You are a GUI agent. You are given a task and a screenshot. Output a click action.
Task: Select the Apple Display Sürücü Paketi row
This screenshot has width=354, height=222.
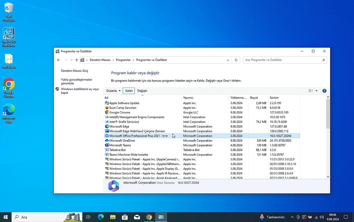(x=202, y=169)
